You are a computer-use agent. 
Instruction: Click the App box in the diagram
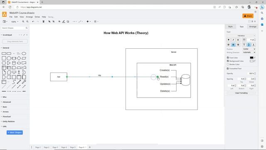(59, 77)
